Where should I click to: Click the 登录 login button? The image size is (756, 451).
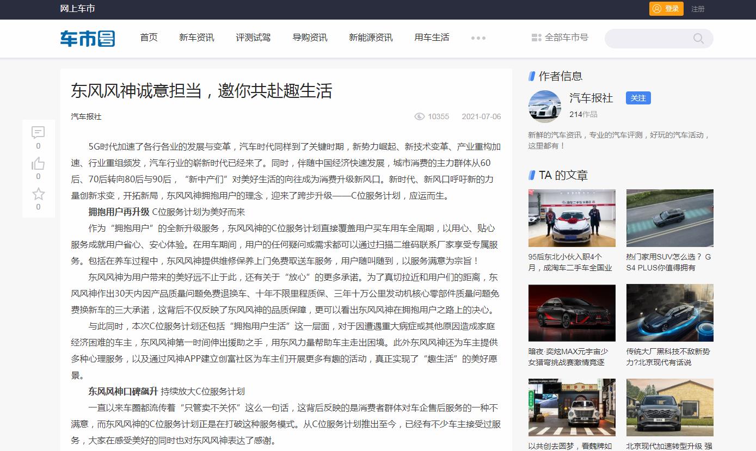tap(666, 9)
